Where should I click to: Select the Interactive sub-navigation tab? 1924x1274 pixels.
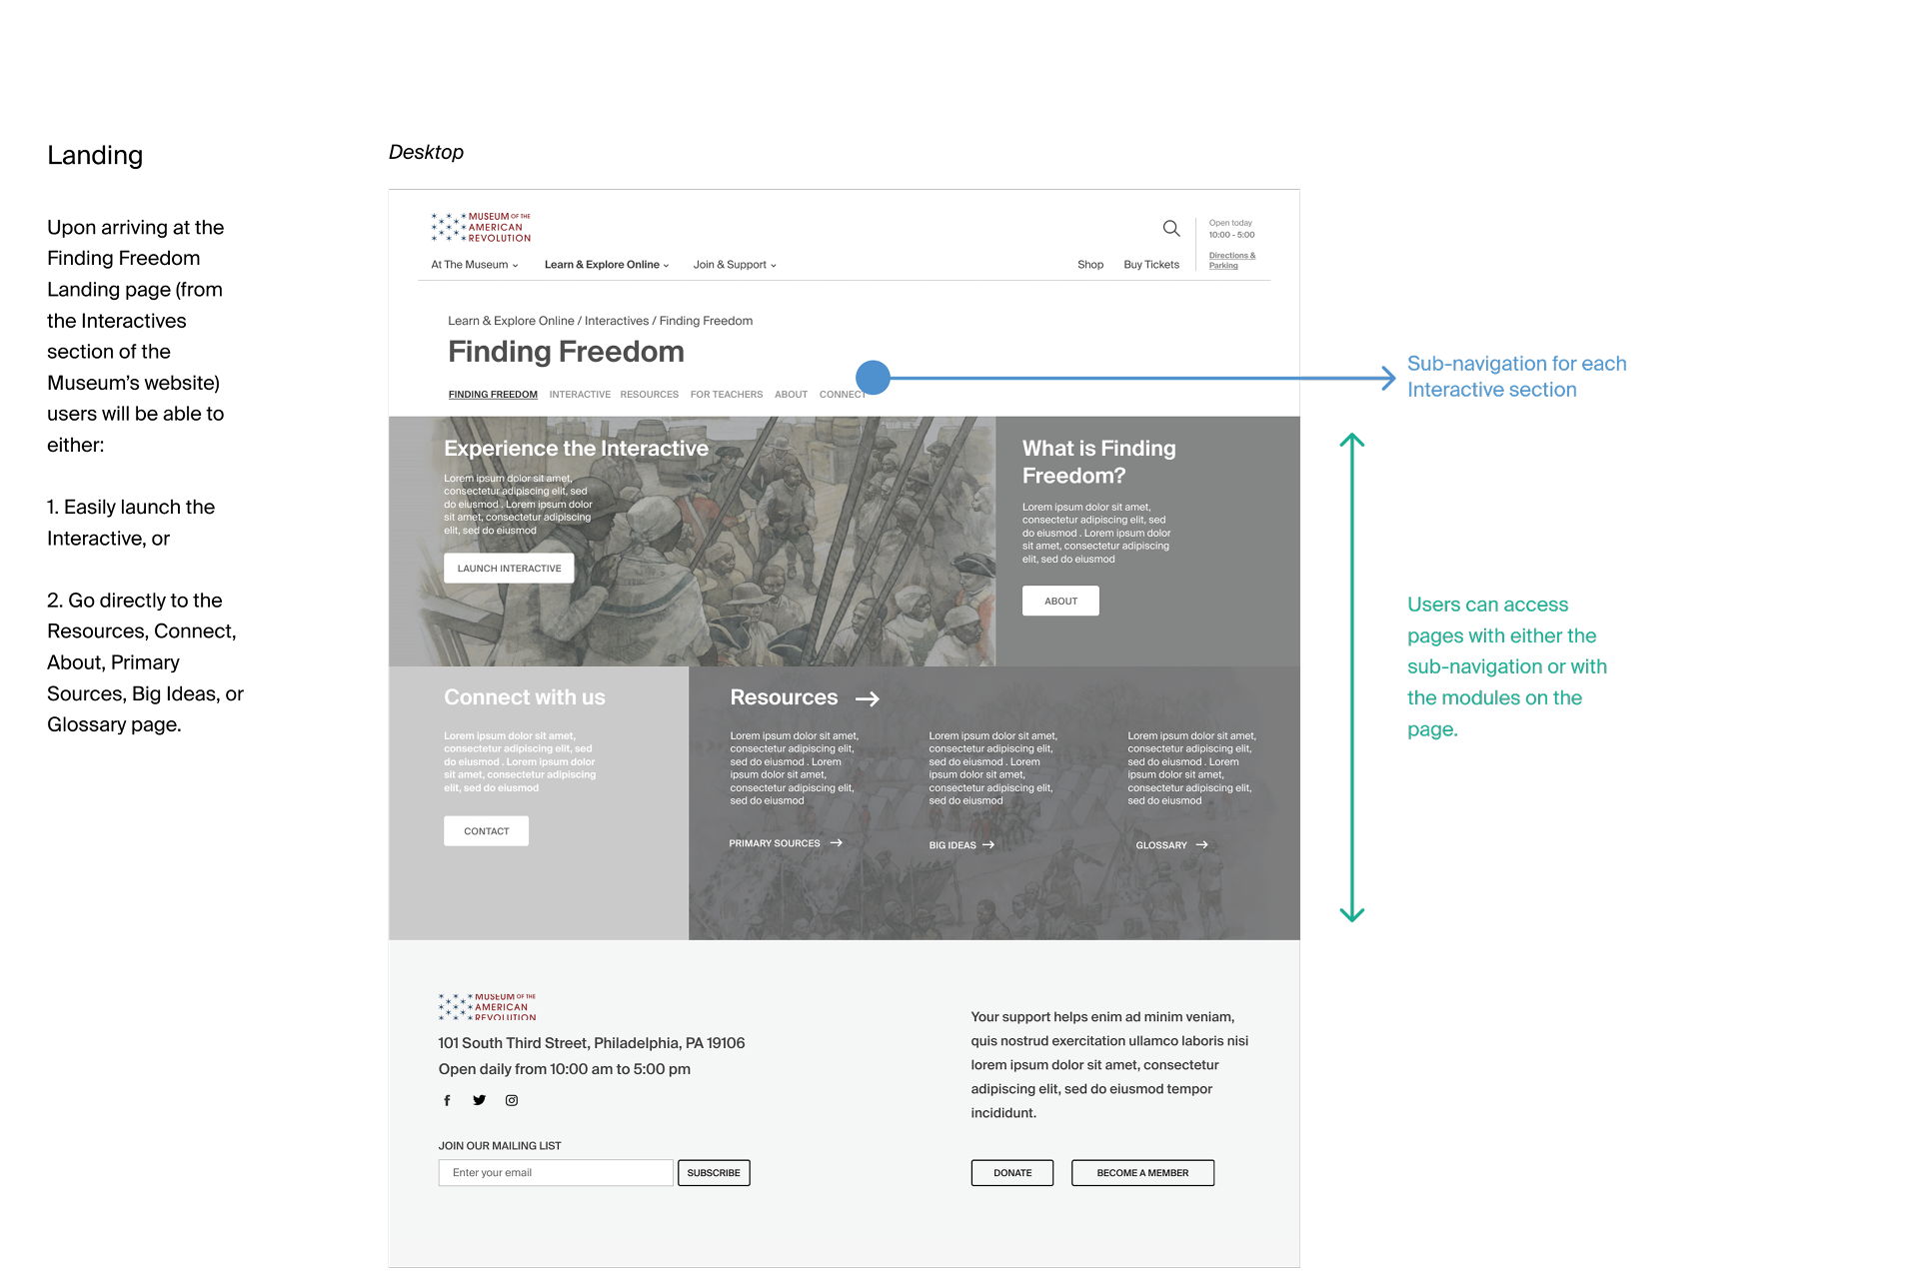580,395
